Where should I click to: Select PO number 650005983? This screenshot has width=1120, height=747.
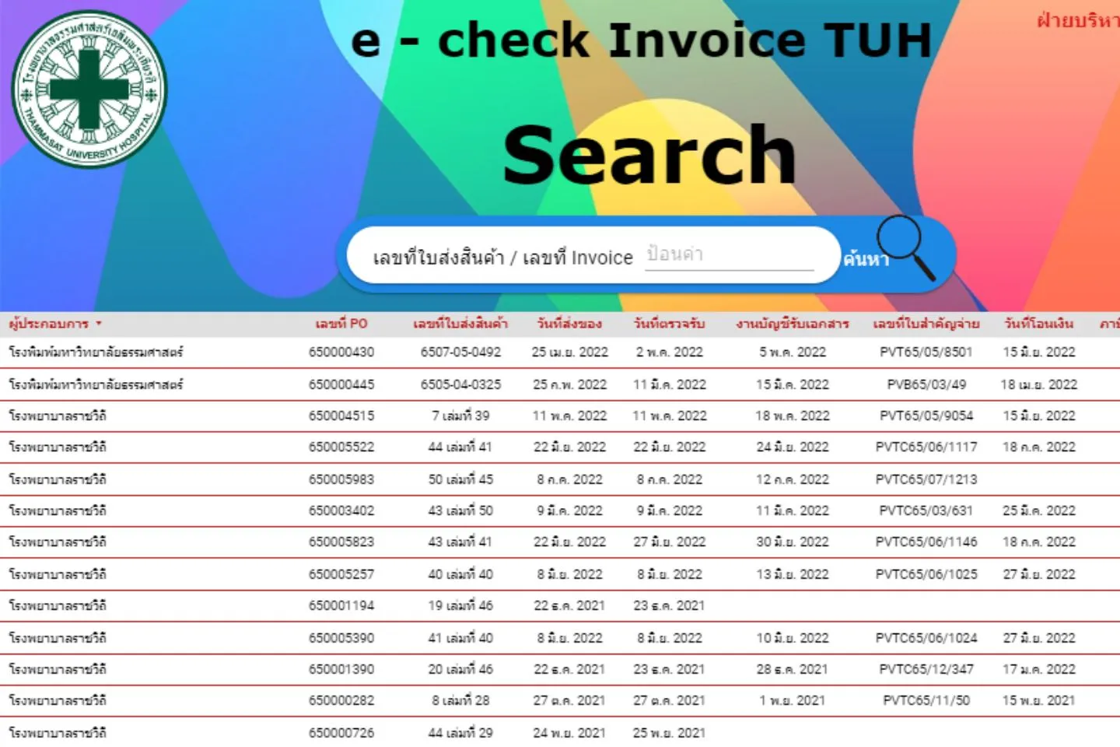341,479
